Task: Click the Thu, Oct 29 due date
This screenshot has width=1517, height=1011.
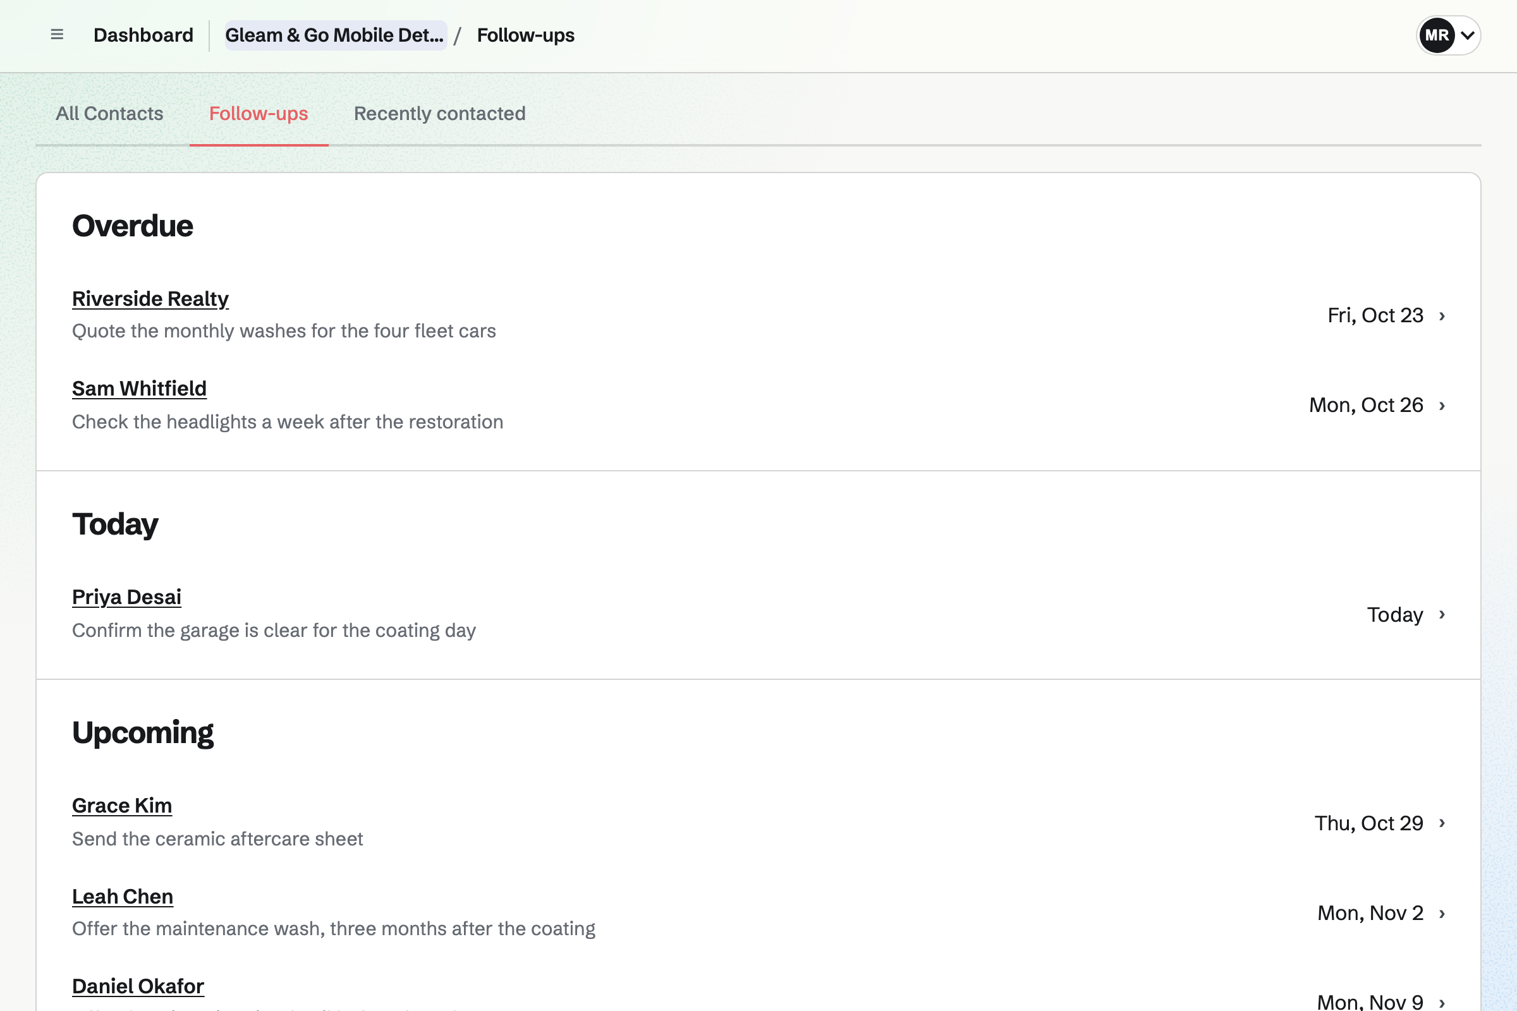Action: click(x=1368, y=823)
